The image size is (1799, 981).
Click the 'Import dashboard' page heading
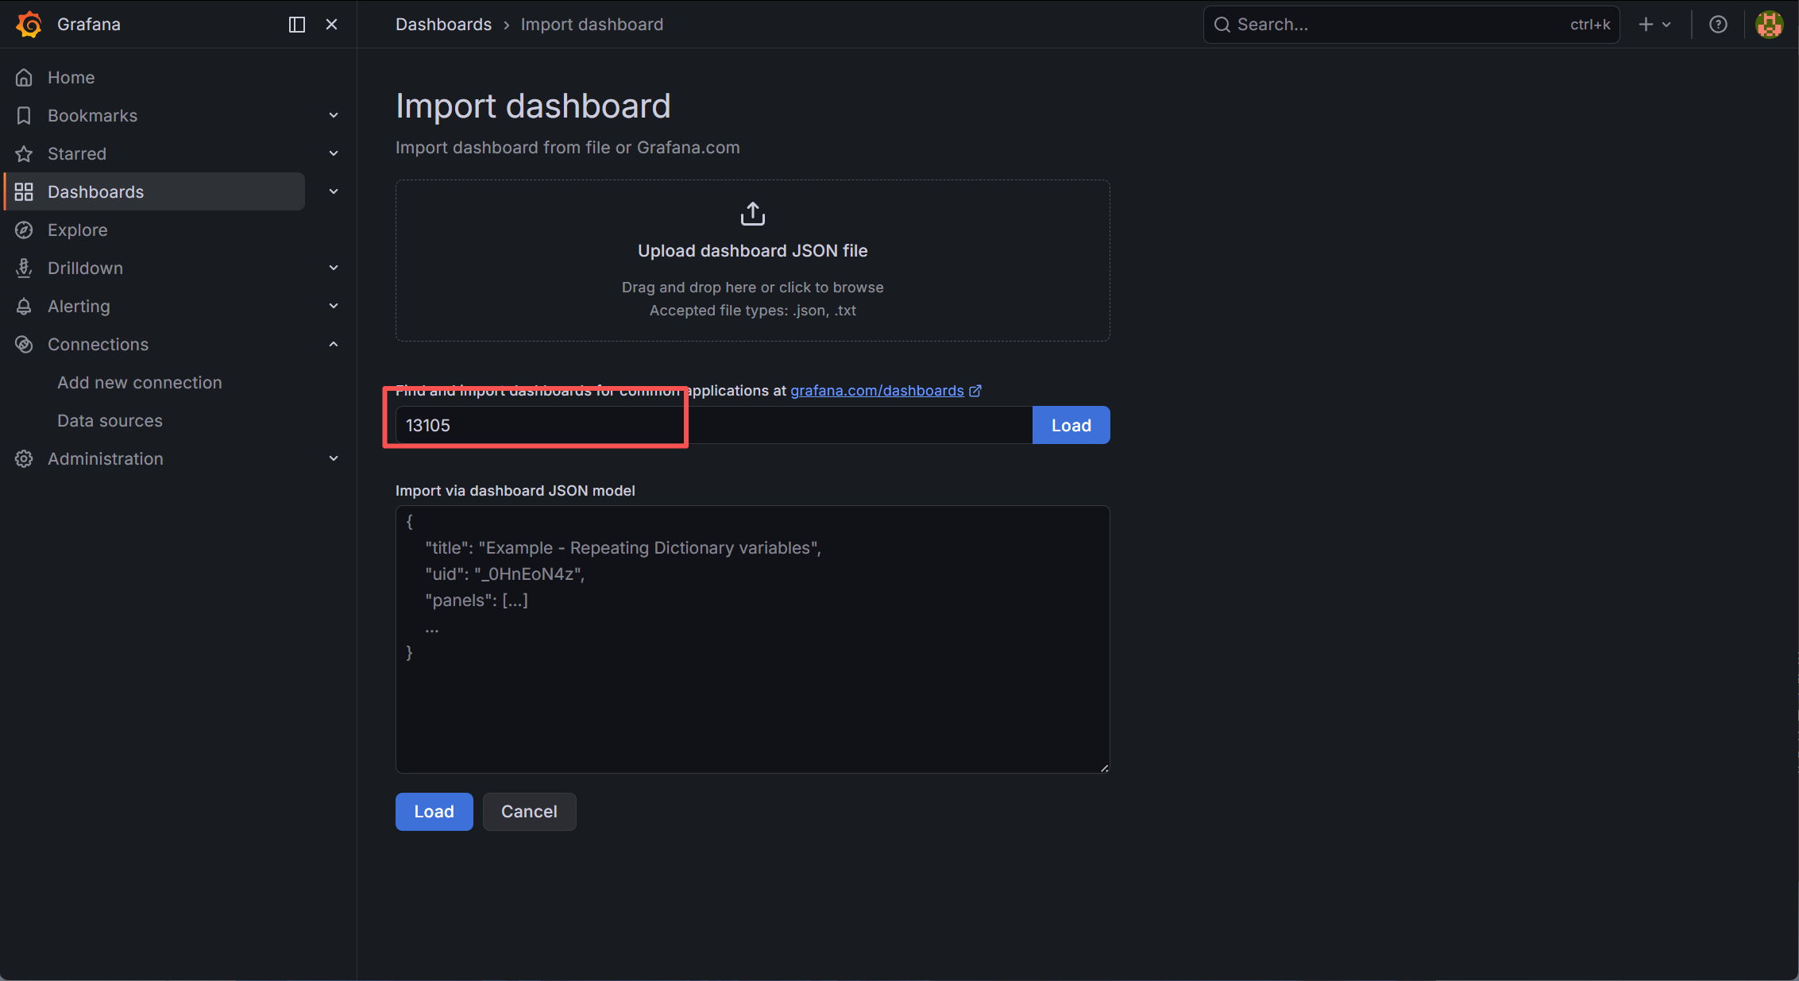point(533,106)
